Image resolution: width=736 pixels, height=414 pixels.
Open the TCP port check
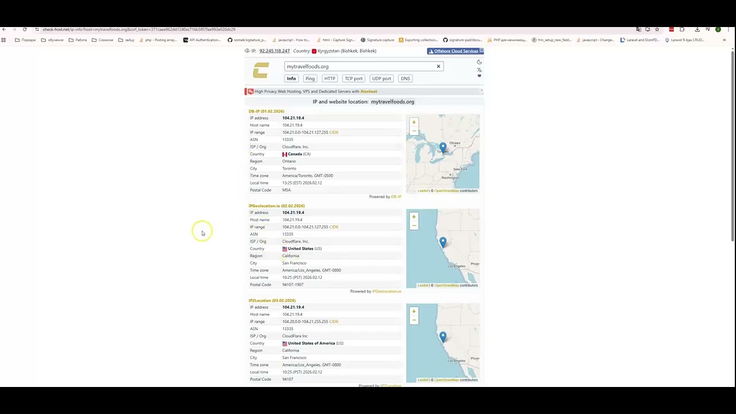click(354, 78)
